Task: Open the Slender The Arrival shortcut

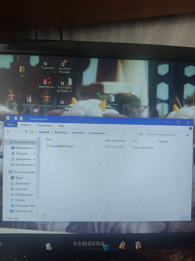Action: [x=64, y=105]
